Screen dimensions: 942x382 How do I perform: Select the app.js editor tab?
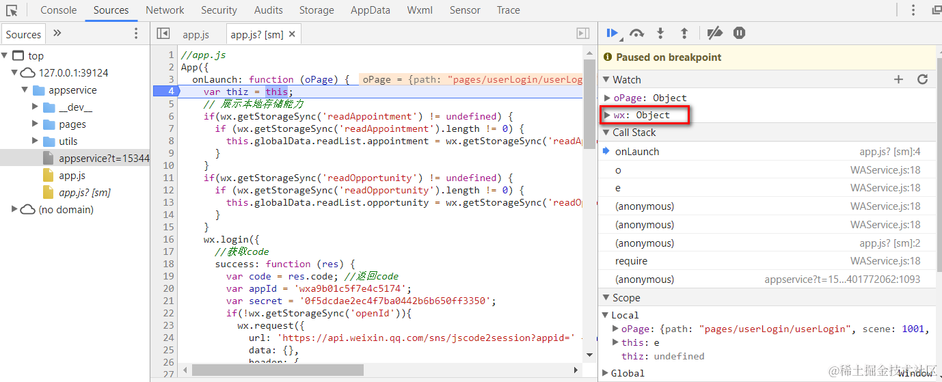click(196, 34)
